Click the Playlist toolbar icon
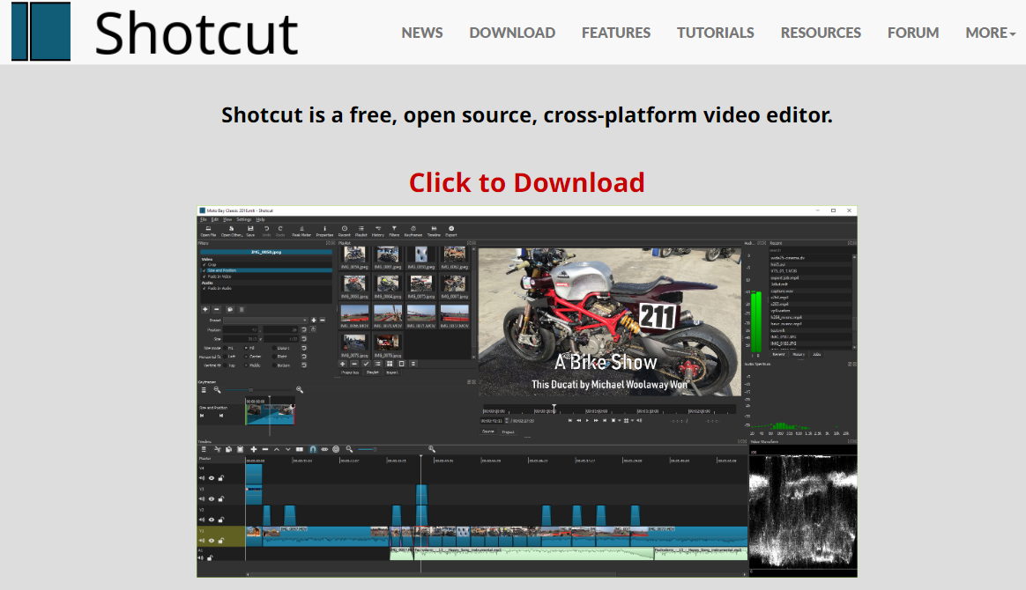Viewport: 1026px width, 590px height. point(361,231)
